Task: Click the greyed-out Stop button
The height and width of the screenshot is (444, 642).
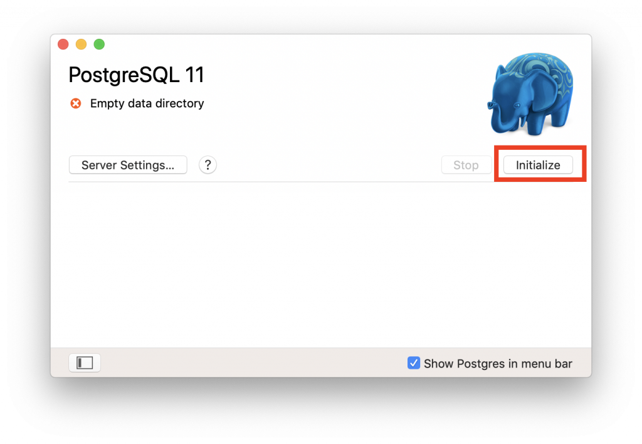Action: (466, 165)
